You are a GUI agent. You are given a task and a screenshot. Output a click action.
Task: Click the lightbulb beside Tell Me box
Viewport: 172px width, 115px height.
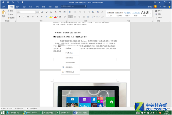pos(86,6)
